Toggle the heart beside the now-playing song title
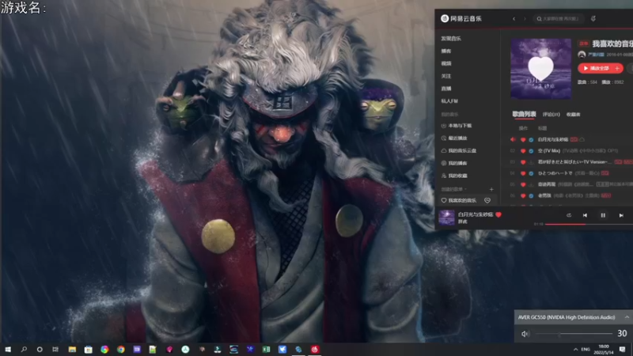 498,214
